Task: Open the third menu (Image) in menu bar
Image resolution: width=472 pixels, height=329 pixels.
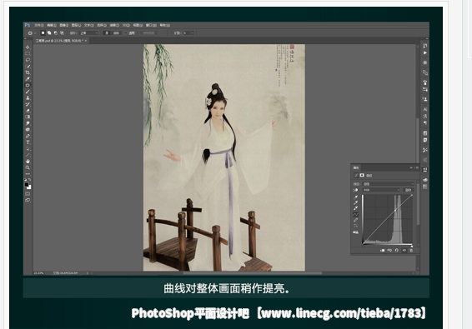Action: (64, 25)
